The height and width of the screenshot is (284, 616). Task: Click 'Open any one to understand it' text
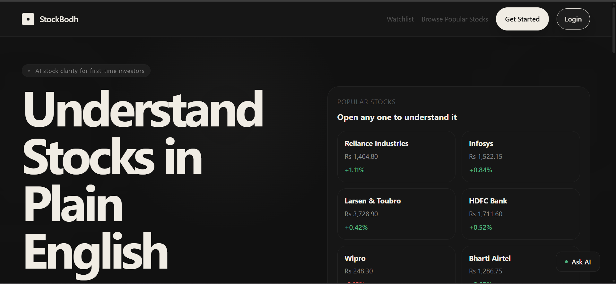(x=397, y=117)
